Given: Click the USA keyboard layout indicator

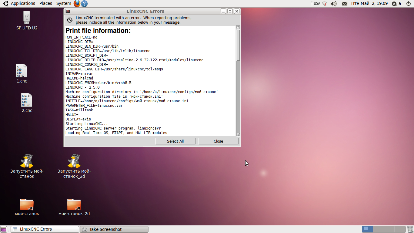Looking at the screenshot, I should pyautogui.click(x=317, y=3).
